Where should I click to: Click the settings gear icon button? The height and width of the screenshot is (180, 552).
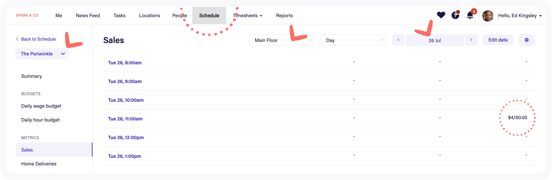[526, 40]
